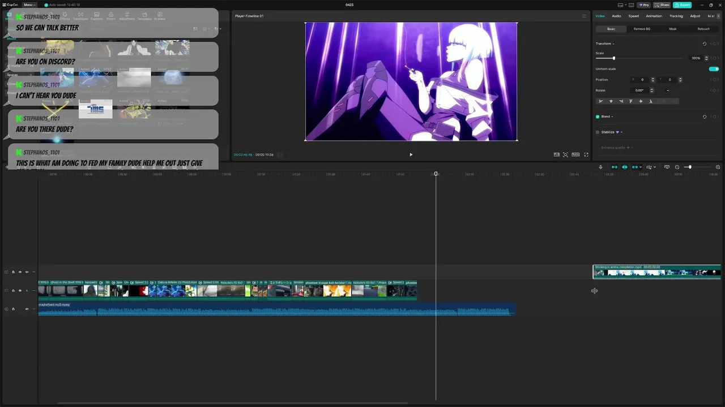The height and width of the screenshot is (407, 725).
Task: Select the maybefixed.mp3 audio clip
Action: coord(276,309)
